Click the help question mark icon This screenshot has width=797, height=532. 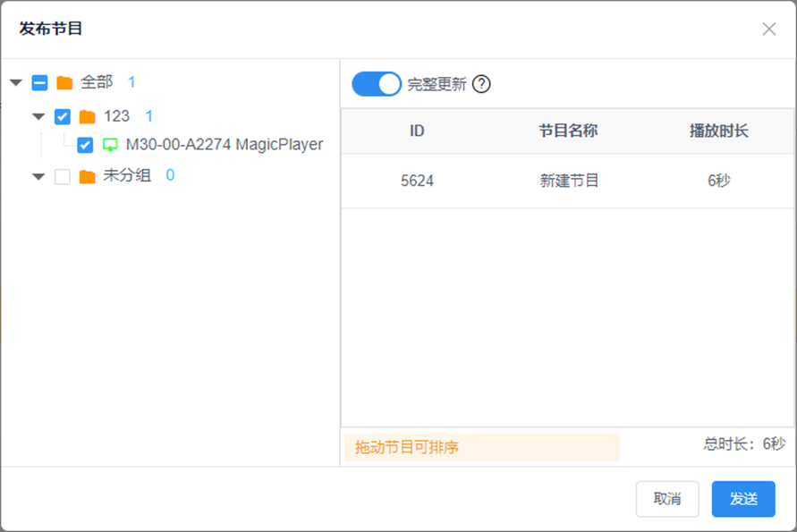482,85
